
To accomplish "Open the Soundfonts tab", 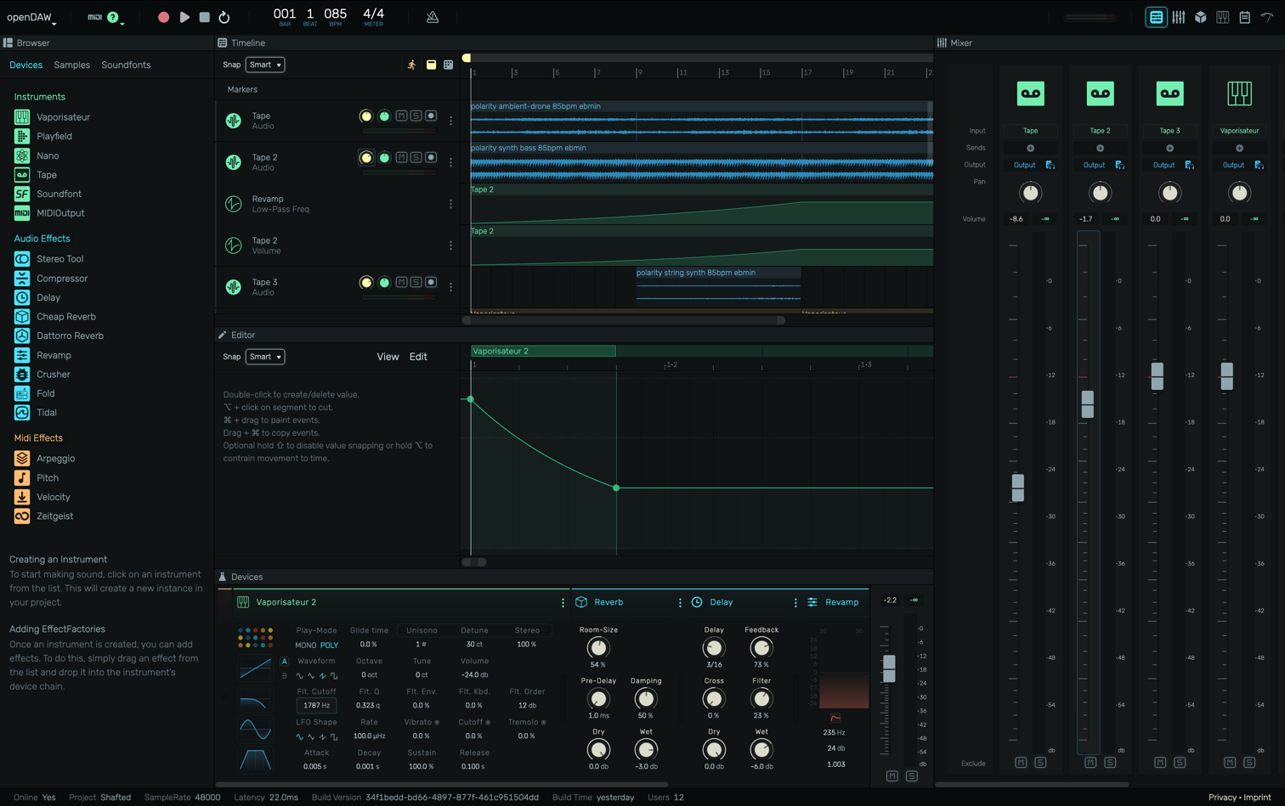I will click(126, 65).
